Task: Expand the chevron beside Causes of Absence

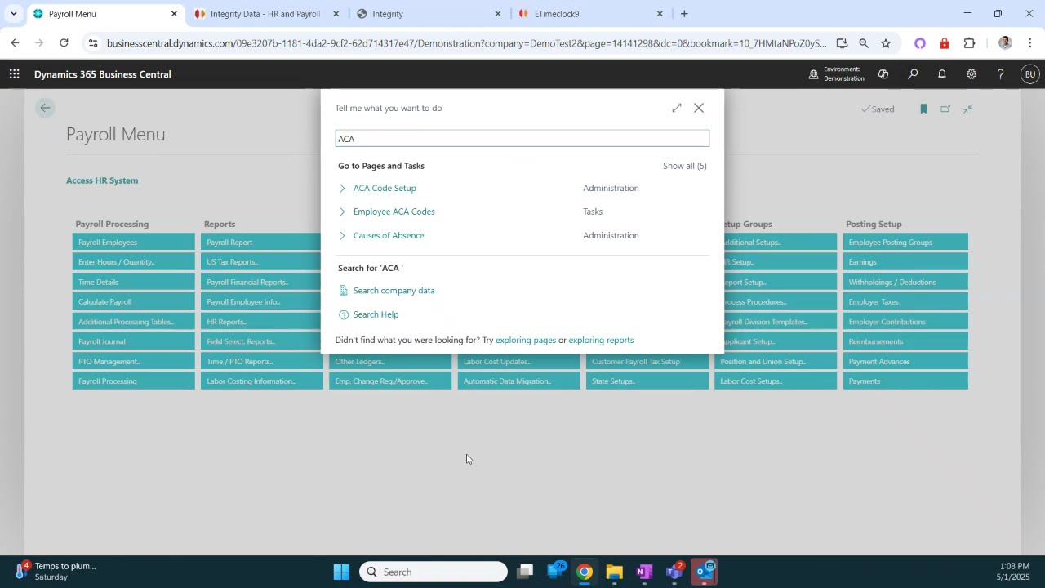Action: 342,236
